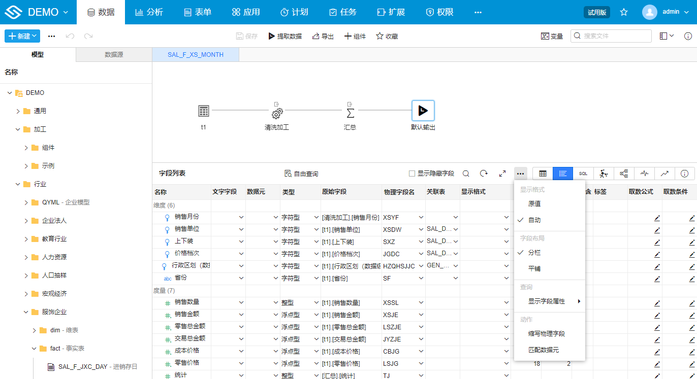Click the 搜索文件 search box
The image size is (697, 379).
pyautogui.click(x=611, y=36)
